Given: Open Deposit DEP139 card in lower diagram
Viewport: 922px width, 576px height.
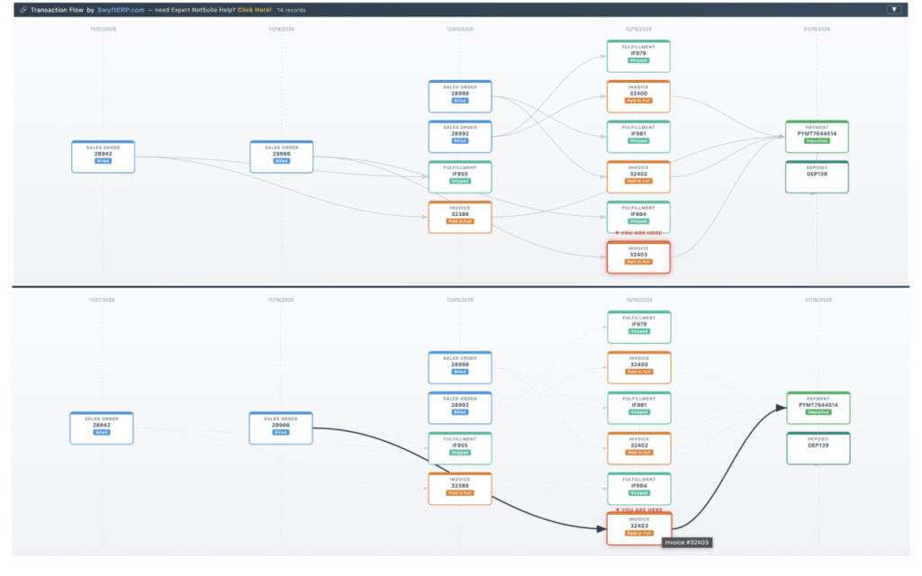Looking at the screenshot, I should 818,448.
